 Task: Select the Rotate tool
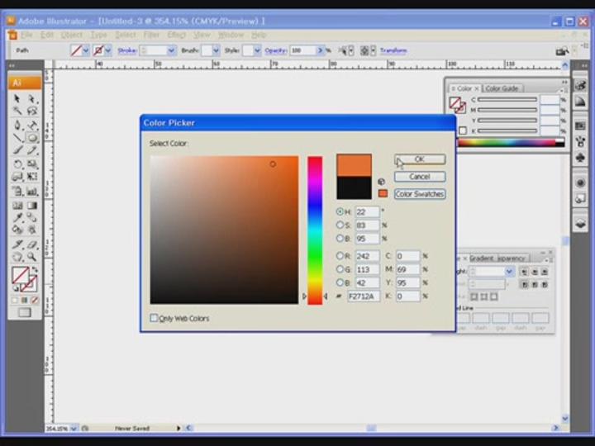(x=17, y=164)
